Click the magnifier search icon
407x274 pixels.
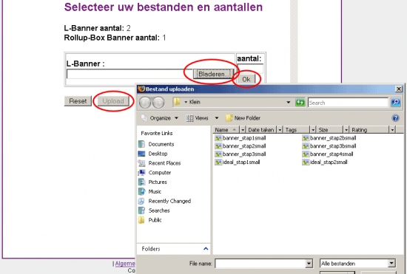tap(396, 103)
